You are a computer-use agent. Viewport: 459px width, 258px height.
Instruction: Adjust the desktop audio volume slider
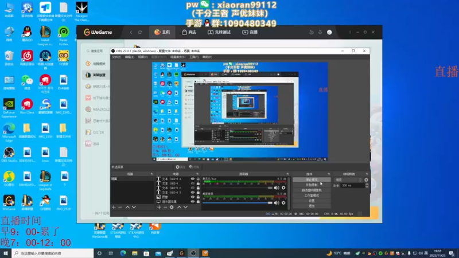[238, 203]
